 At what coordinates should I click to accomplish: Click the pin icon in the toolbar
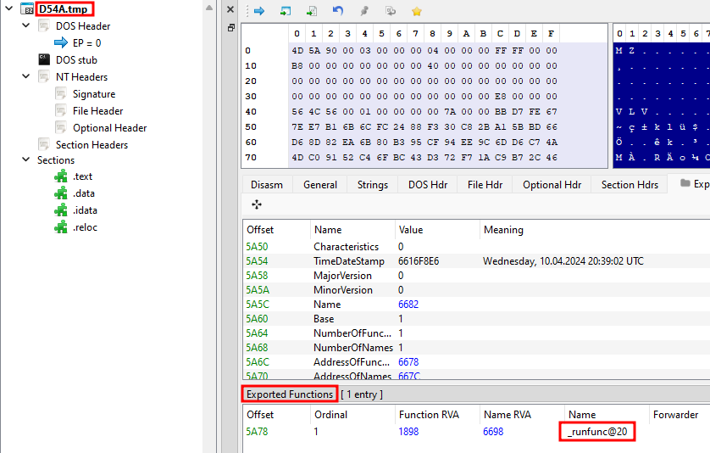click(364, 11)
